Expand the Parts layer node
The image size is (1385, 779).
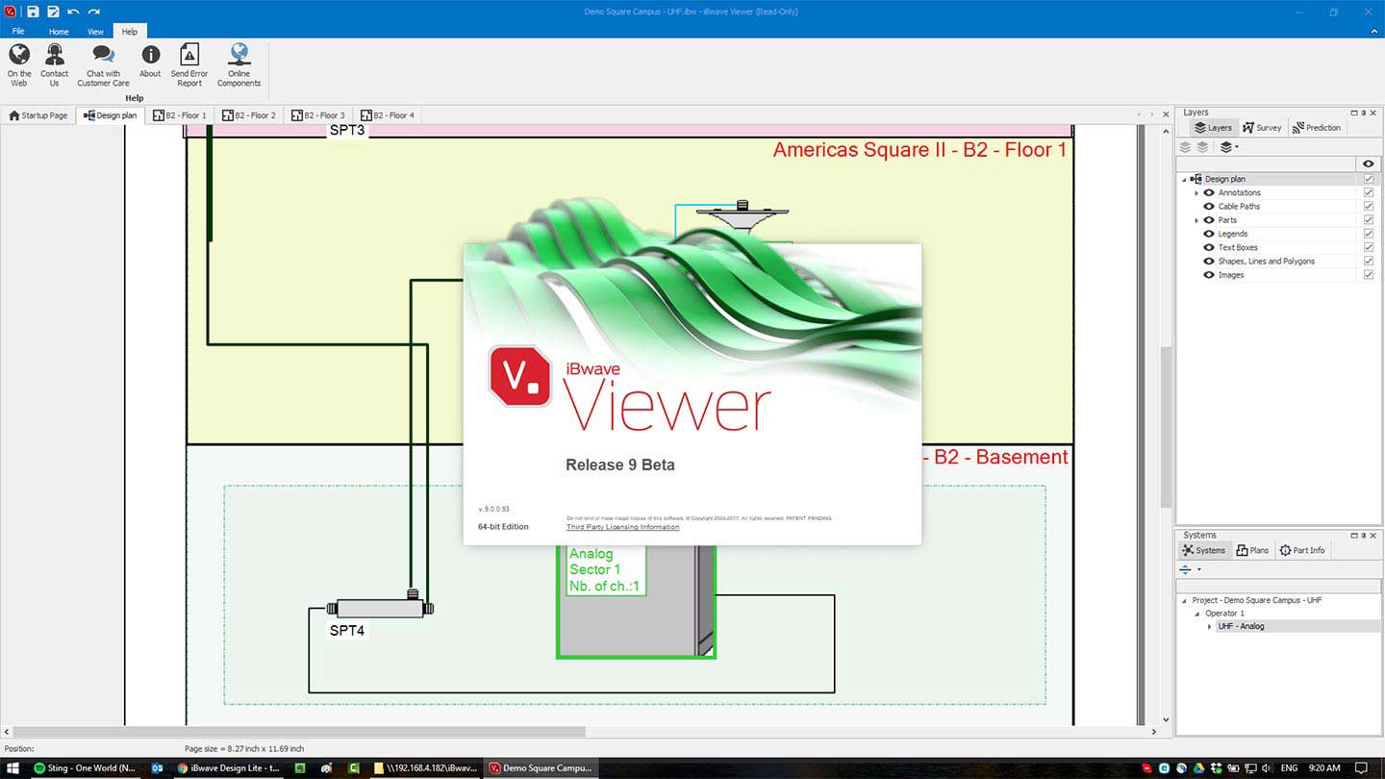click(x=1197, y=220)
